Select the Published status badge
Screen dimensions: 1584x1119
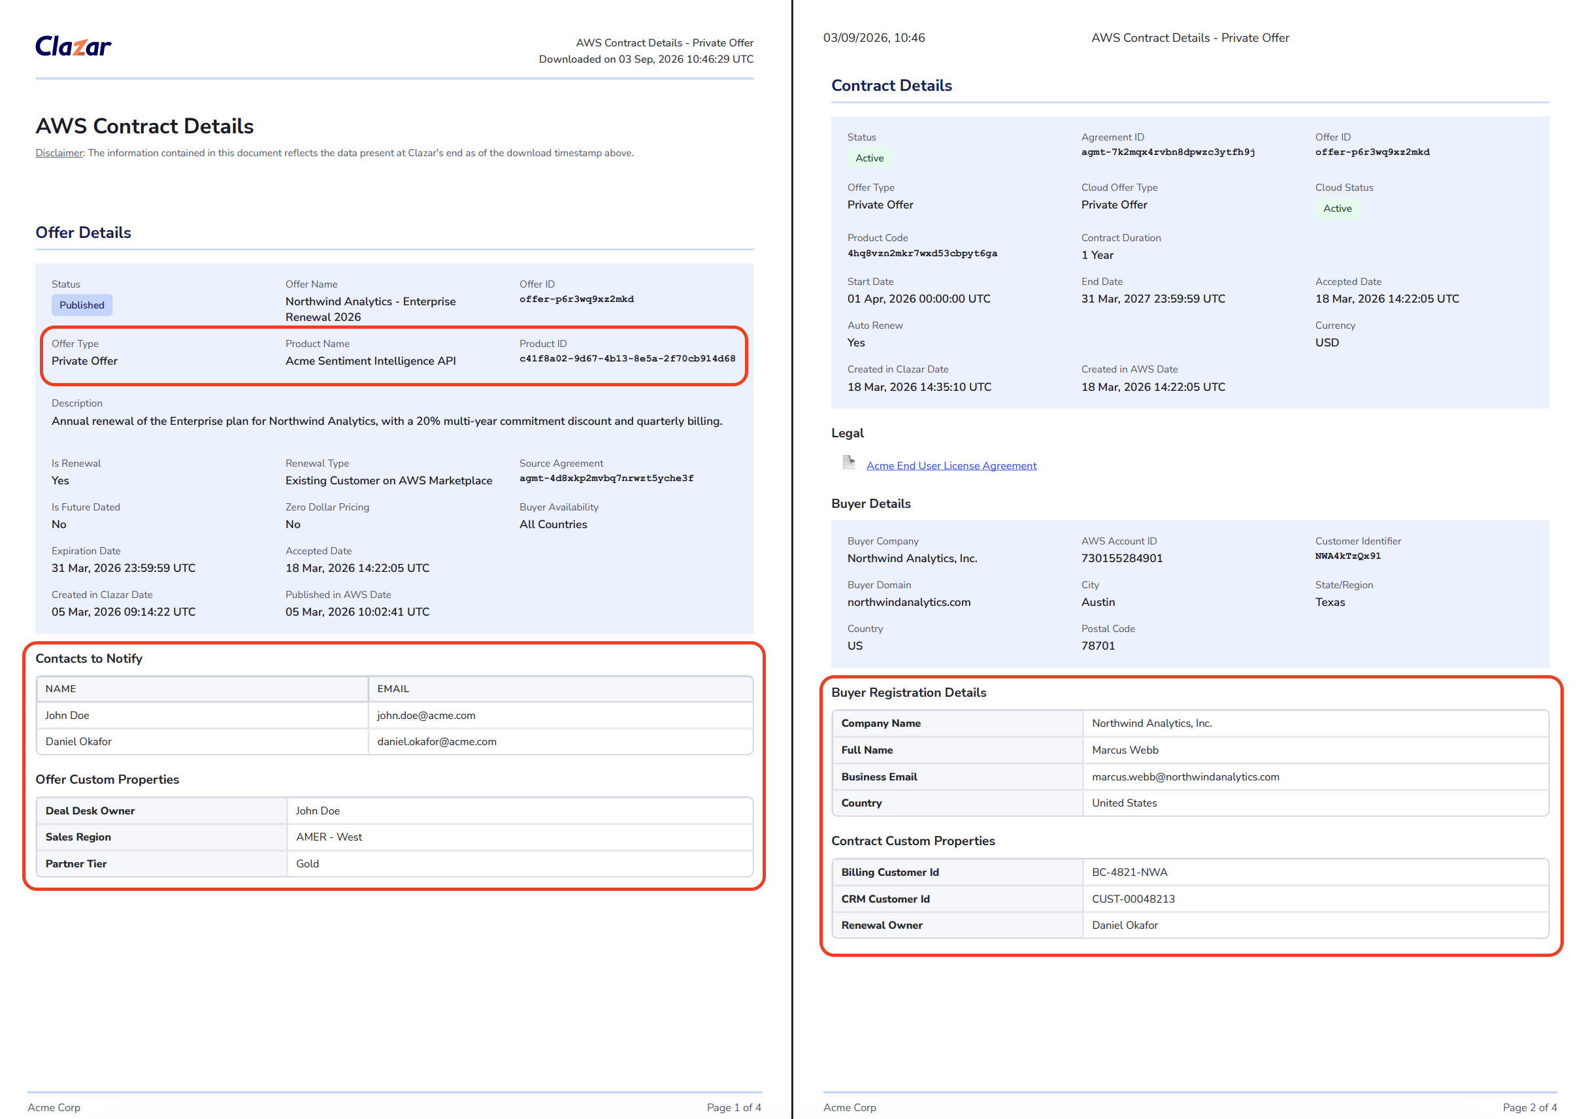click(82, 305)
